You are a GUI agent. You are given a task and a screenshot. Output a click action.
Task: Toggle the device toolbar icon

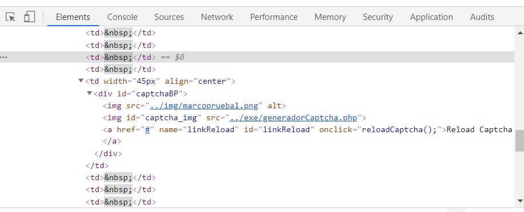29,17
